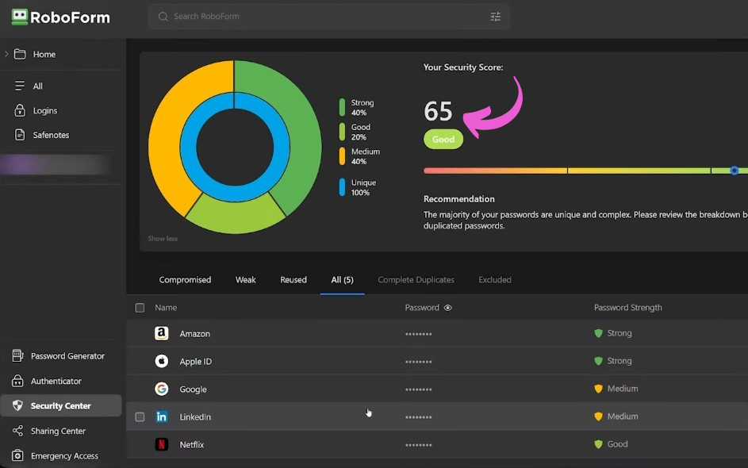This screenshot has height=468, width=748.
Task: Click the Search RoboForm input field
Action: click(328, 17)
